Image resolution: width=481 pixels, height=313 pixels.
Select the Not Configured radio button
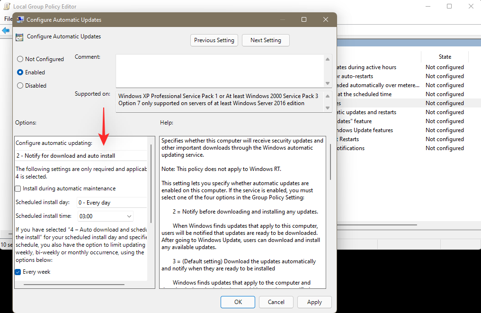click(x=20, y=59)
